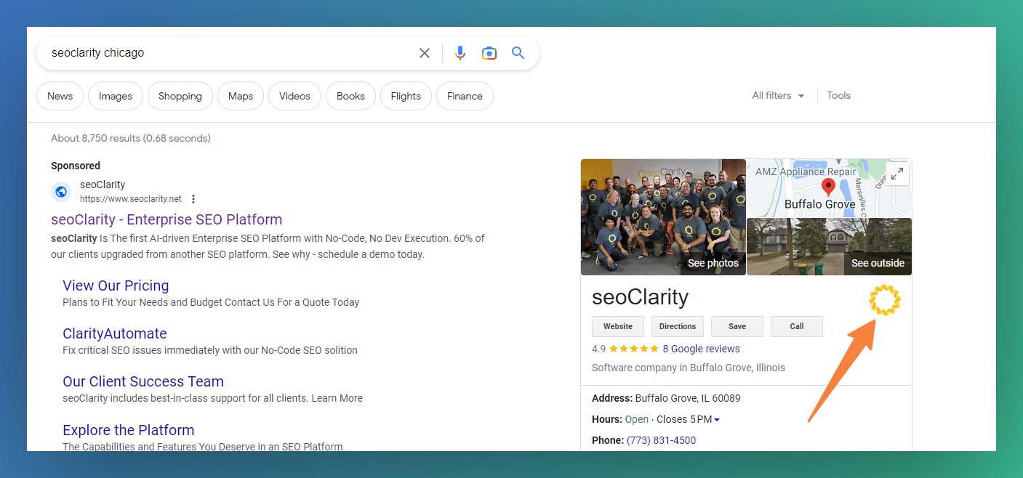The width and height of the screenshot is (1023, 478).
Task: Open seoClarity - Enterprise SEO Platform headline
Action: point(167,219)
